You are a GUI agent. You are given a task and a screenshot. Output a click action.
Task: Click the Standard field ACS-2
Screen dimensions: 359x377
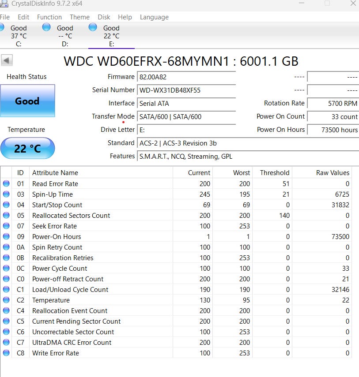click(248, 143)
